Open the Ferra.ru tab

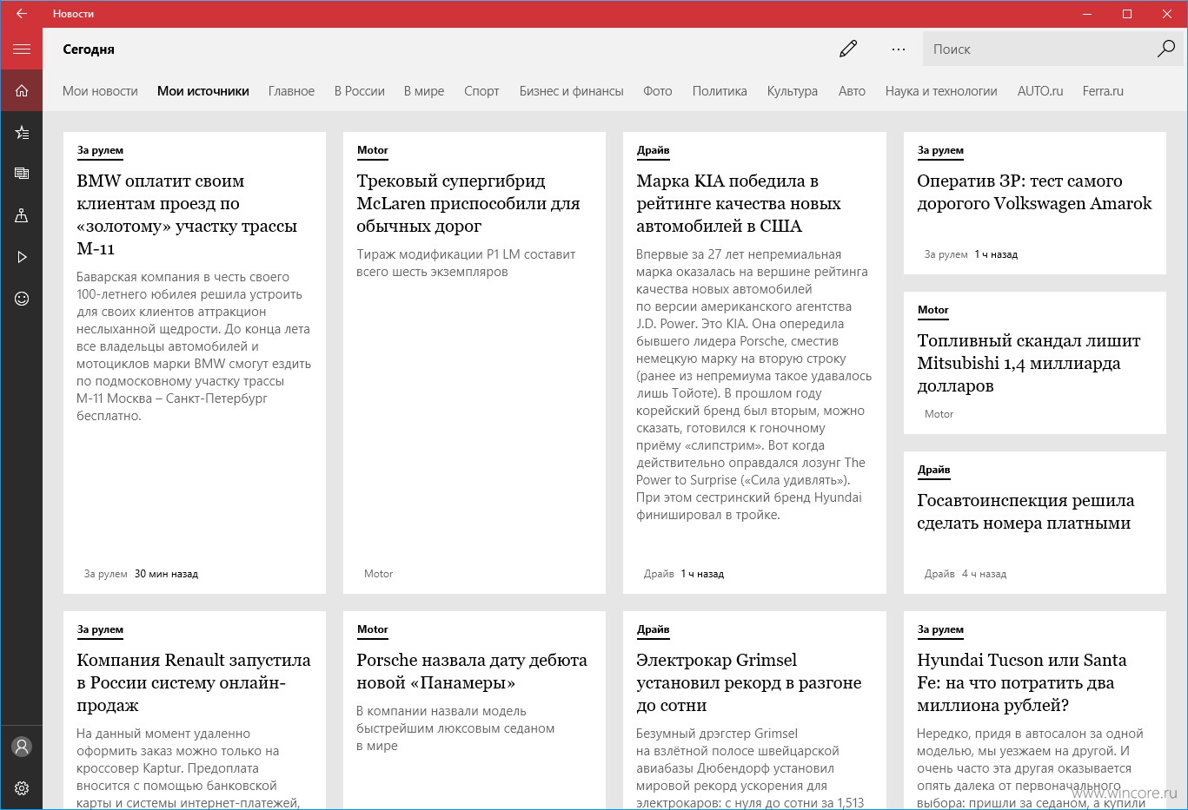(x=1103, y=91)
